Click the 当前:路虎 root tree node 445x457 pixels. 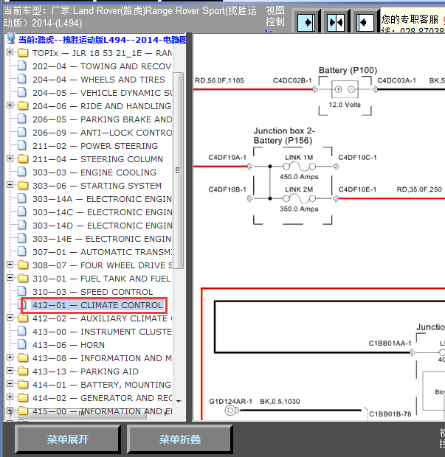[102, 40]
